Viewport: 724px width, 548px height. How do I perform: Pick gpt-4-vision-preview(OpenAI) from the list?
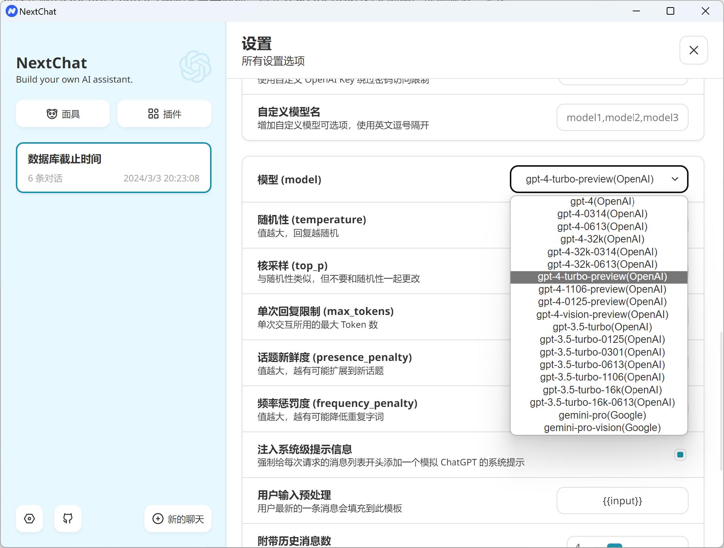tap(602, 314)
